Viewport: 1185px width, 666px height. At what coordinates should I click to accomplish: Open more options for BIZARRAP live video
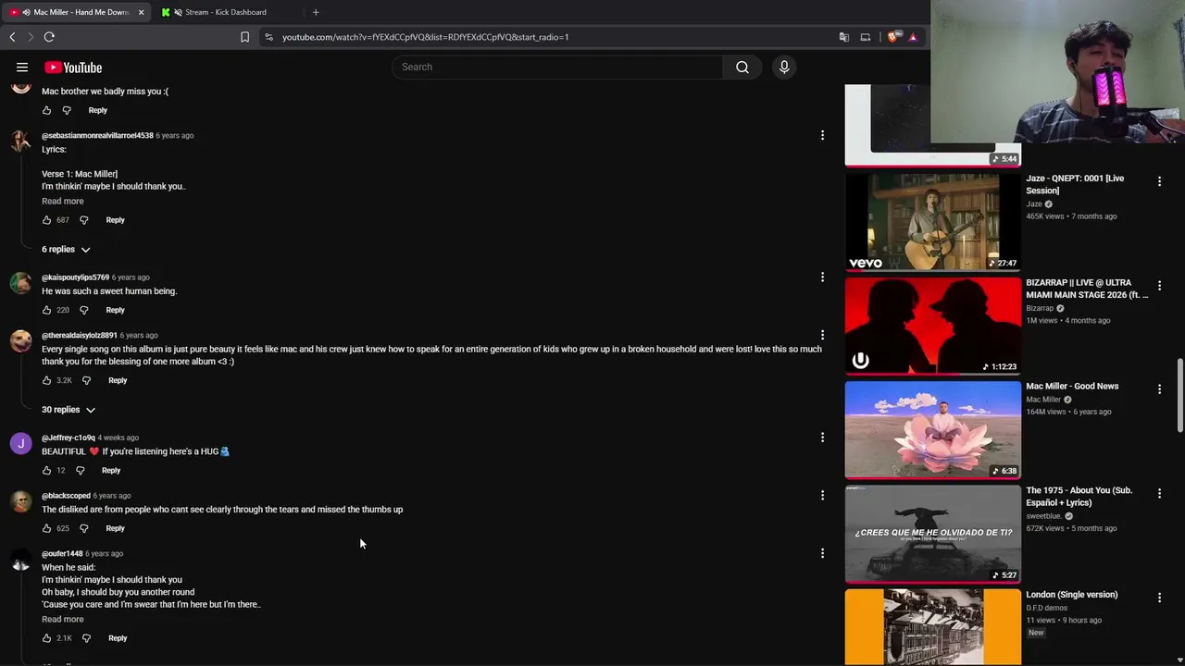tap(1159, 286)
